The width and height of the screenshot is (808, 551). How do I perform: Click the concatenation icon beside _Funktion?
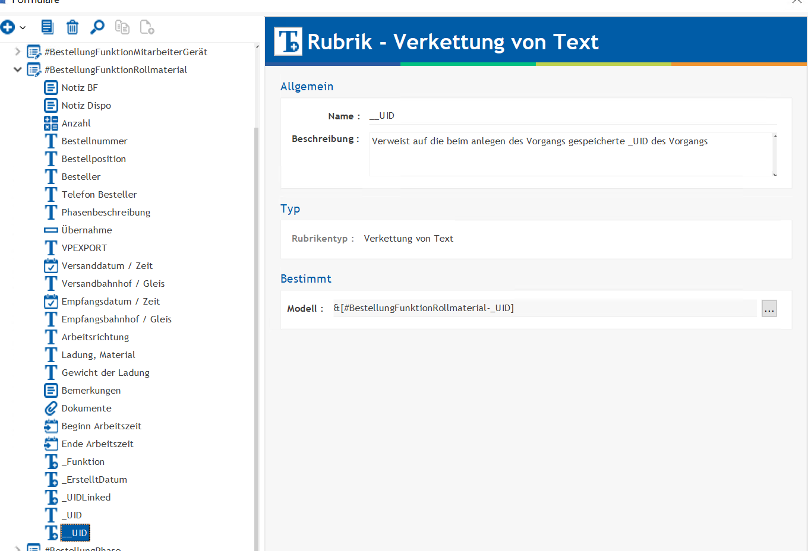(x=51, y=462)
